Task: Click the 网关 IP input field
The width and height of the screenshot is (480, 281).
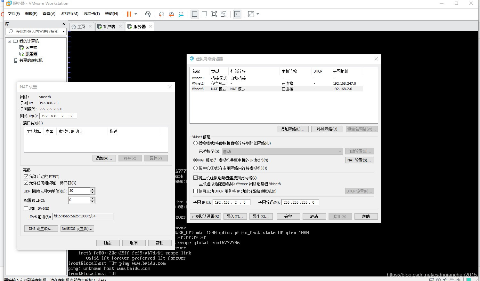Action: [x=58, y=116]
